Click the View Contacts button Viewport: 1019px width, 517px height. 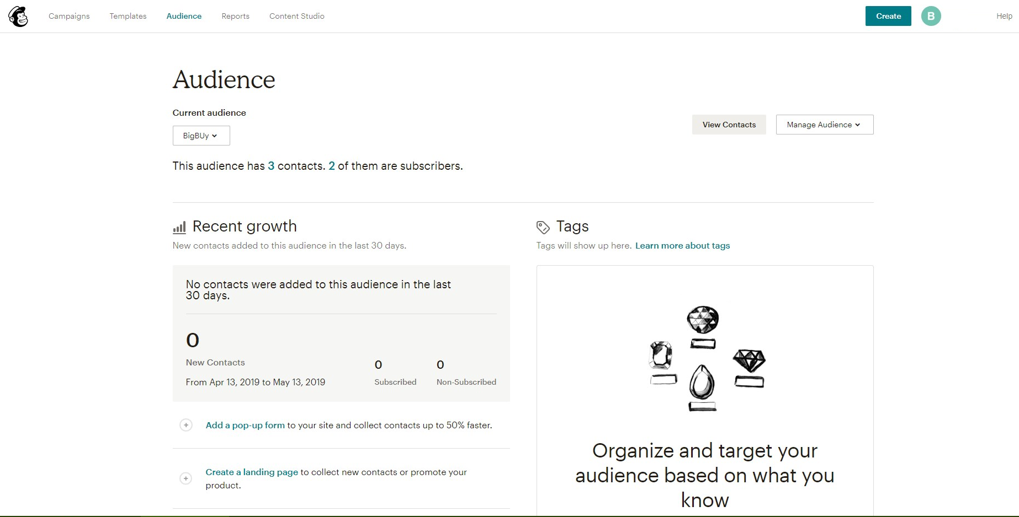click(729, 125)
